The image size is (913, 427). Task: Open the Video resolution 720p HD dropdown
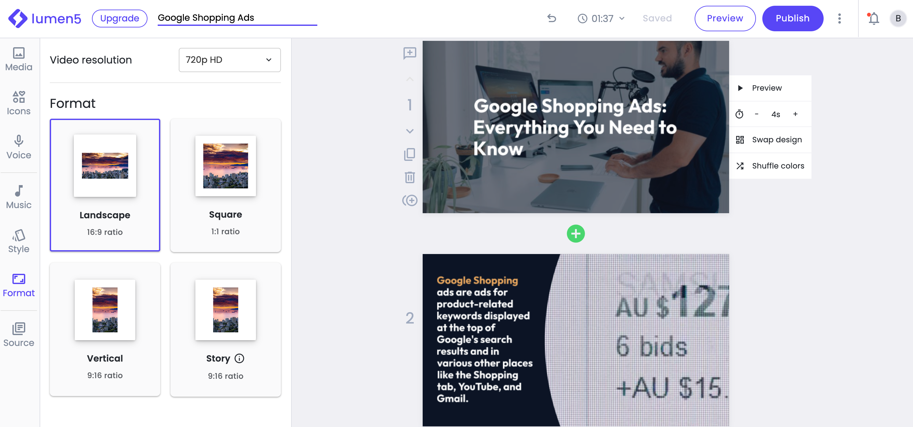(230, 60)
